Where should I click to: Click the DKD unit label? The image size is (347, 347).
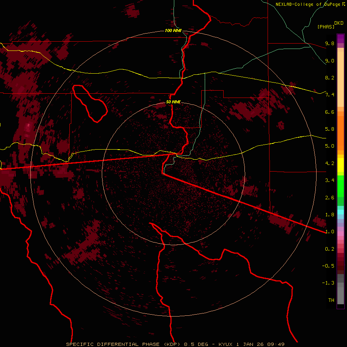[x=339, y=23]
